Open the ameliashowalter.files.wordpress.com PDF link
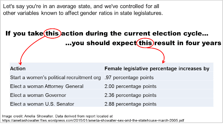Image resolution: width=223 pixels, height=125 pixels. pos(93,120)
